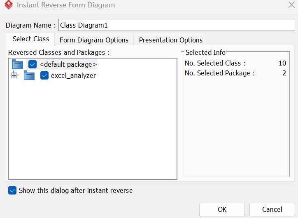
Task: Close the Instant Reverse Form Diagram dialog
Action: (x=291, y=5)
